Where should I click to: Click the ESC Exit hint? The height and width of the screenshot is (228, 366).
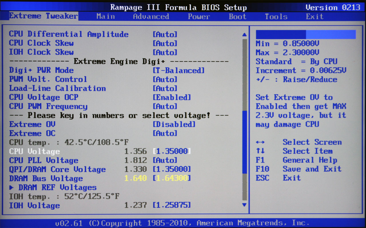pyautogui.click(x=278, y=178)
